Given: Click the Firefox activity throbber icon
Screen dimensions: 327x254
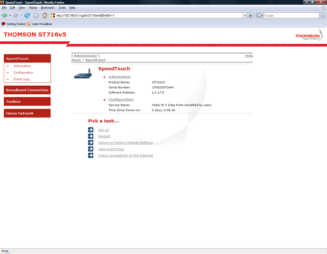Looking at the screenshot, I should 323,8.
